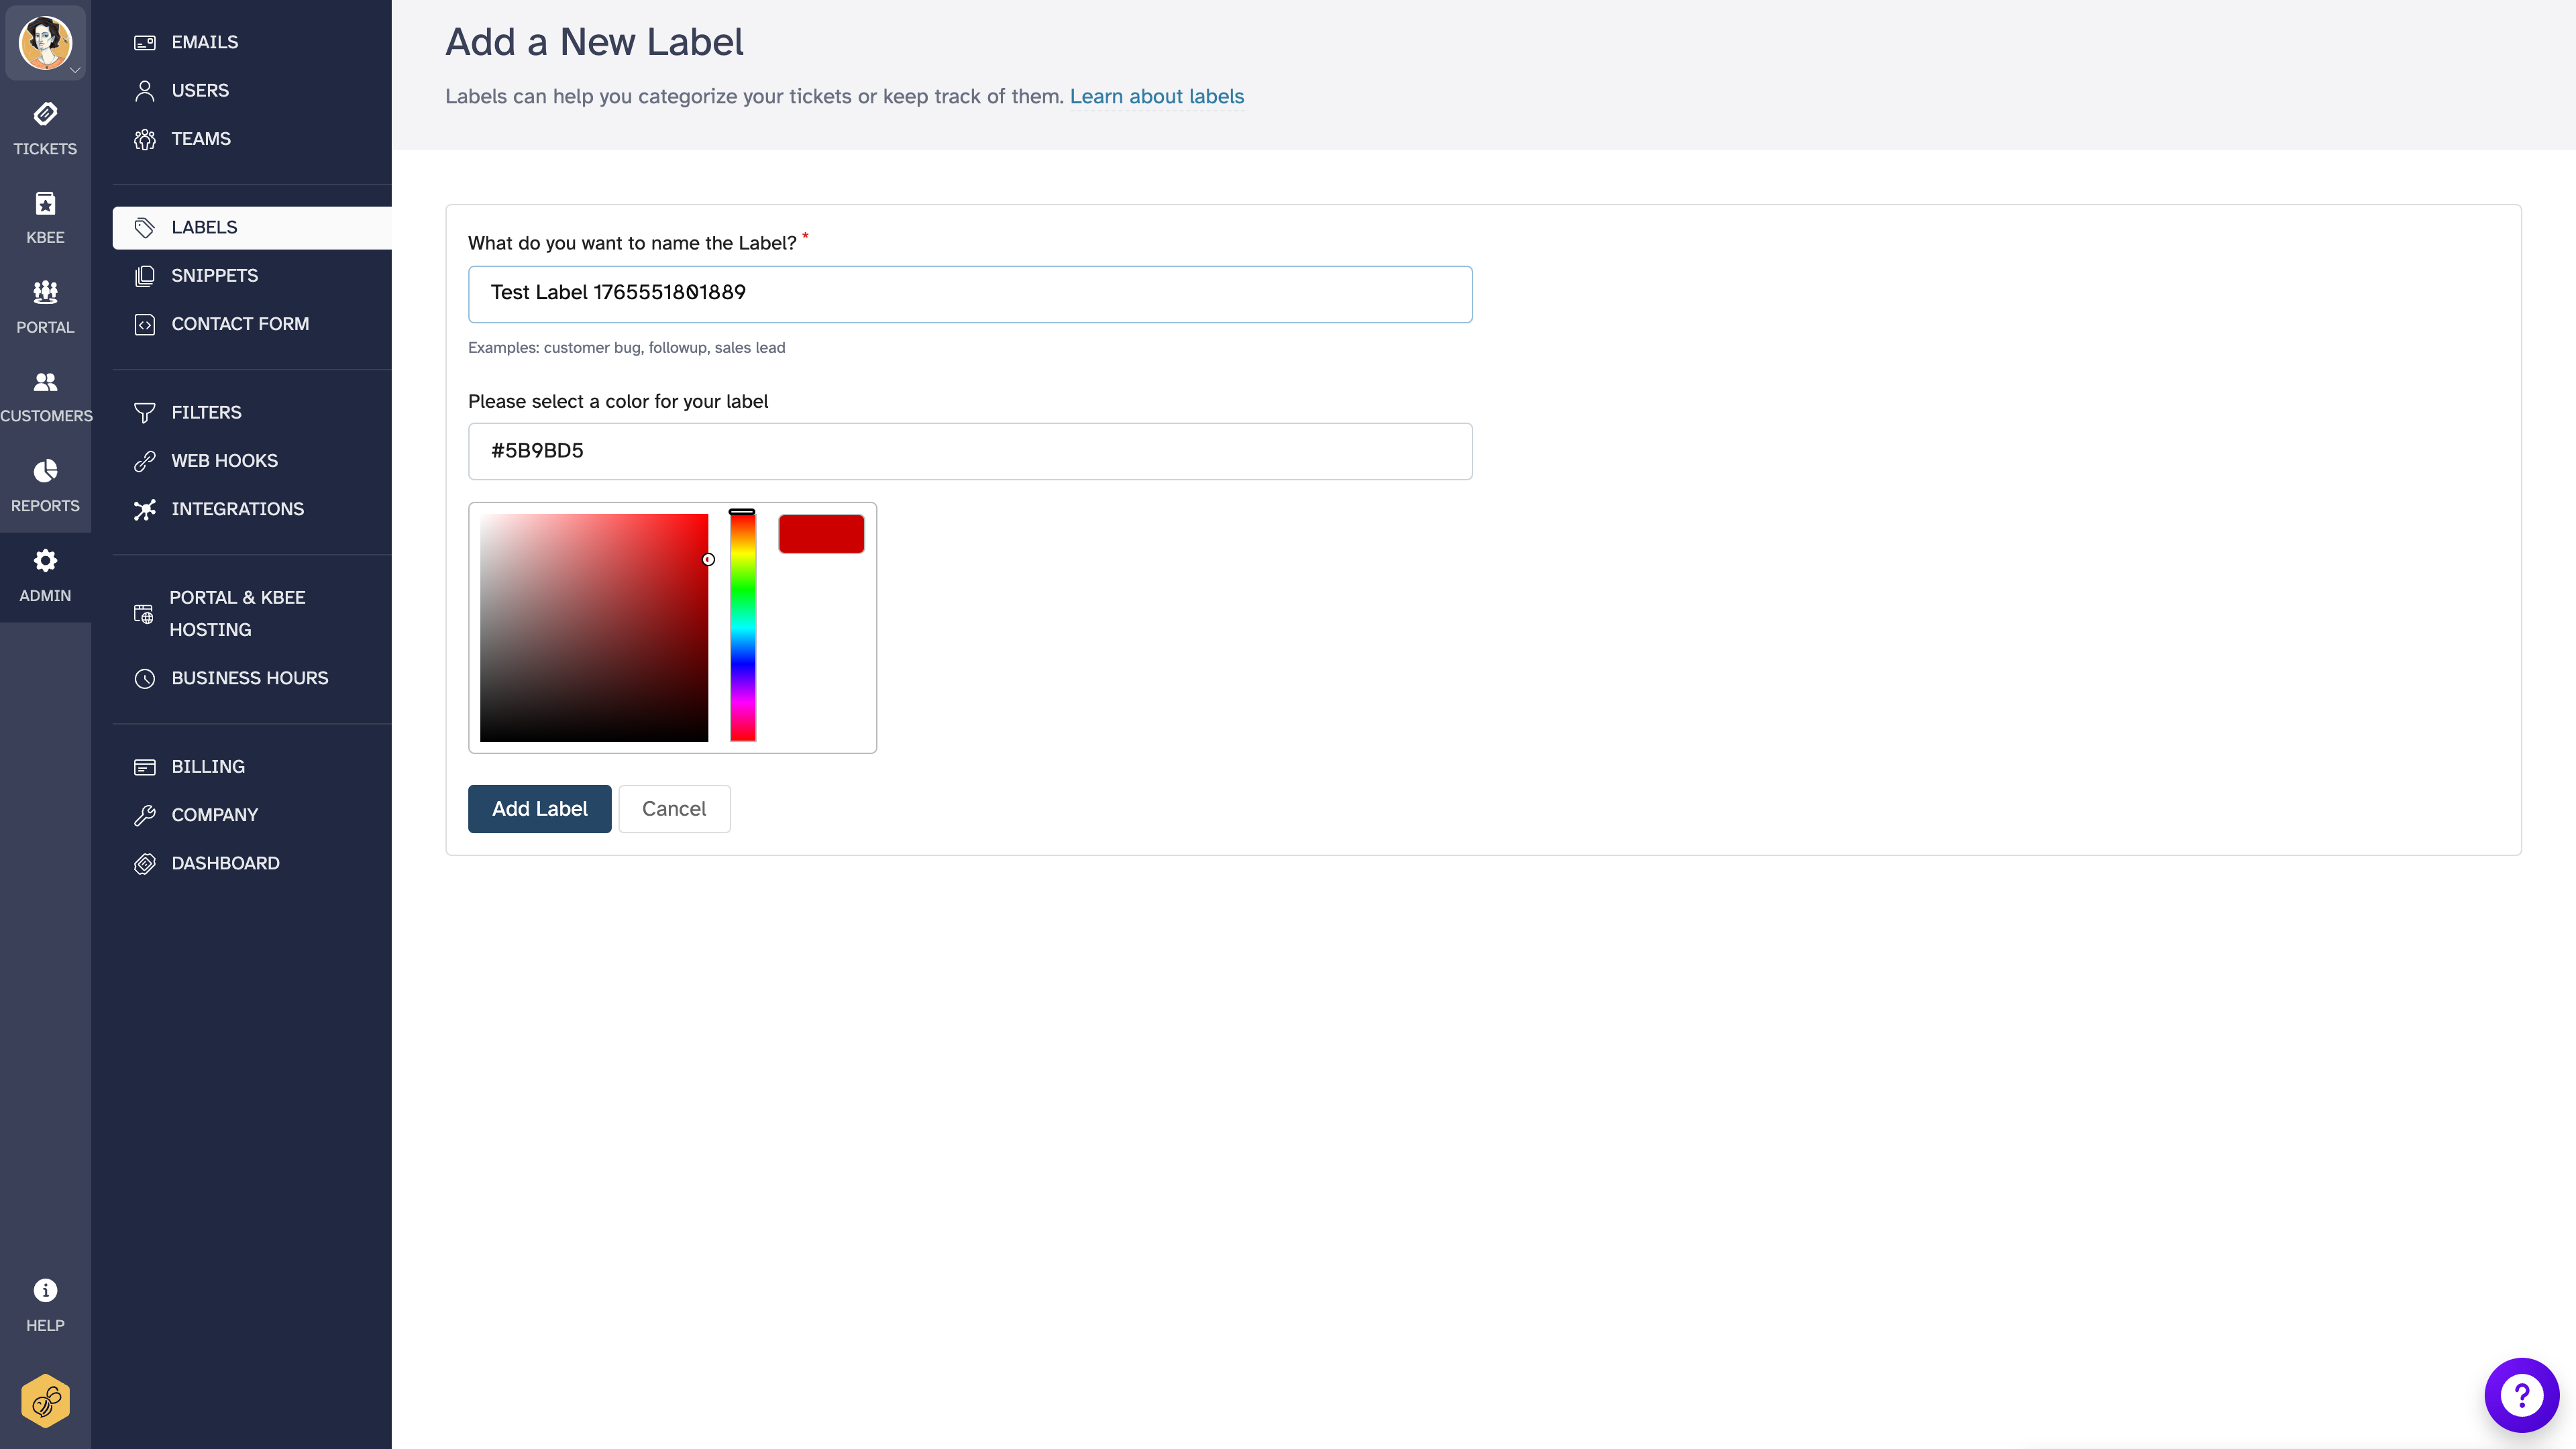
Task: Open the Reports section
Action: pyautogui.click(x=45, y=484)
